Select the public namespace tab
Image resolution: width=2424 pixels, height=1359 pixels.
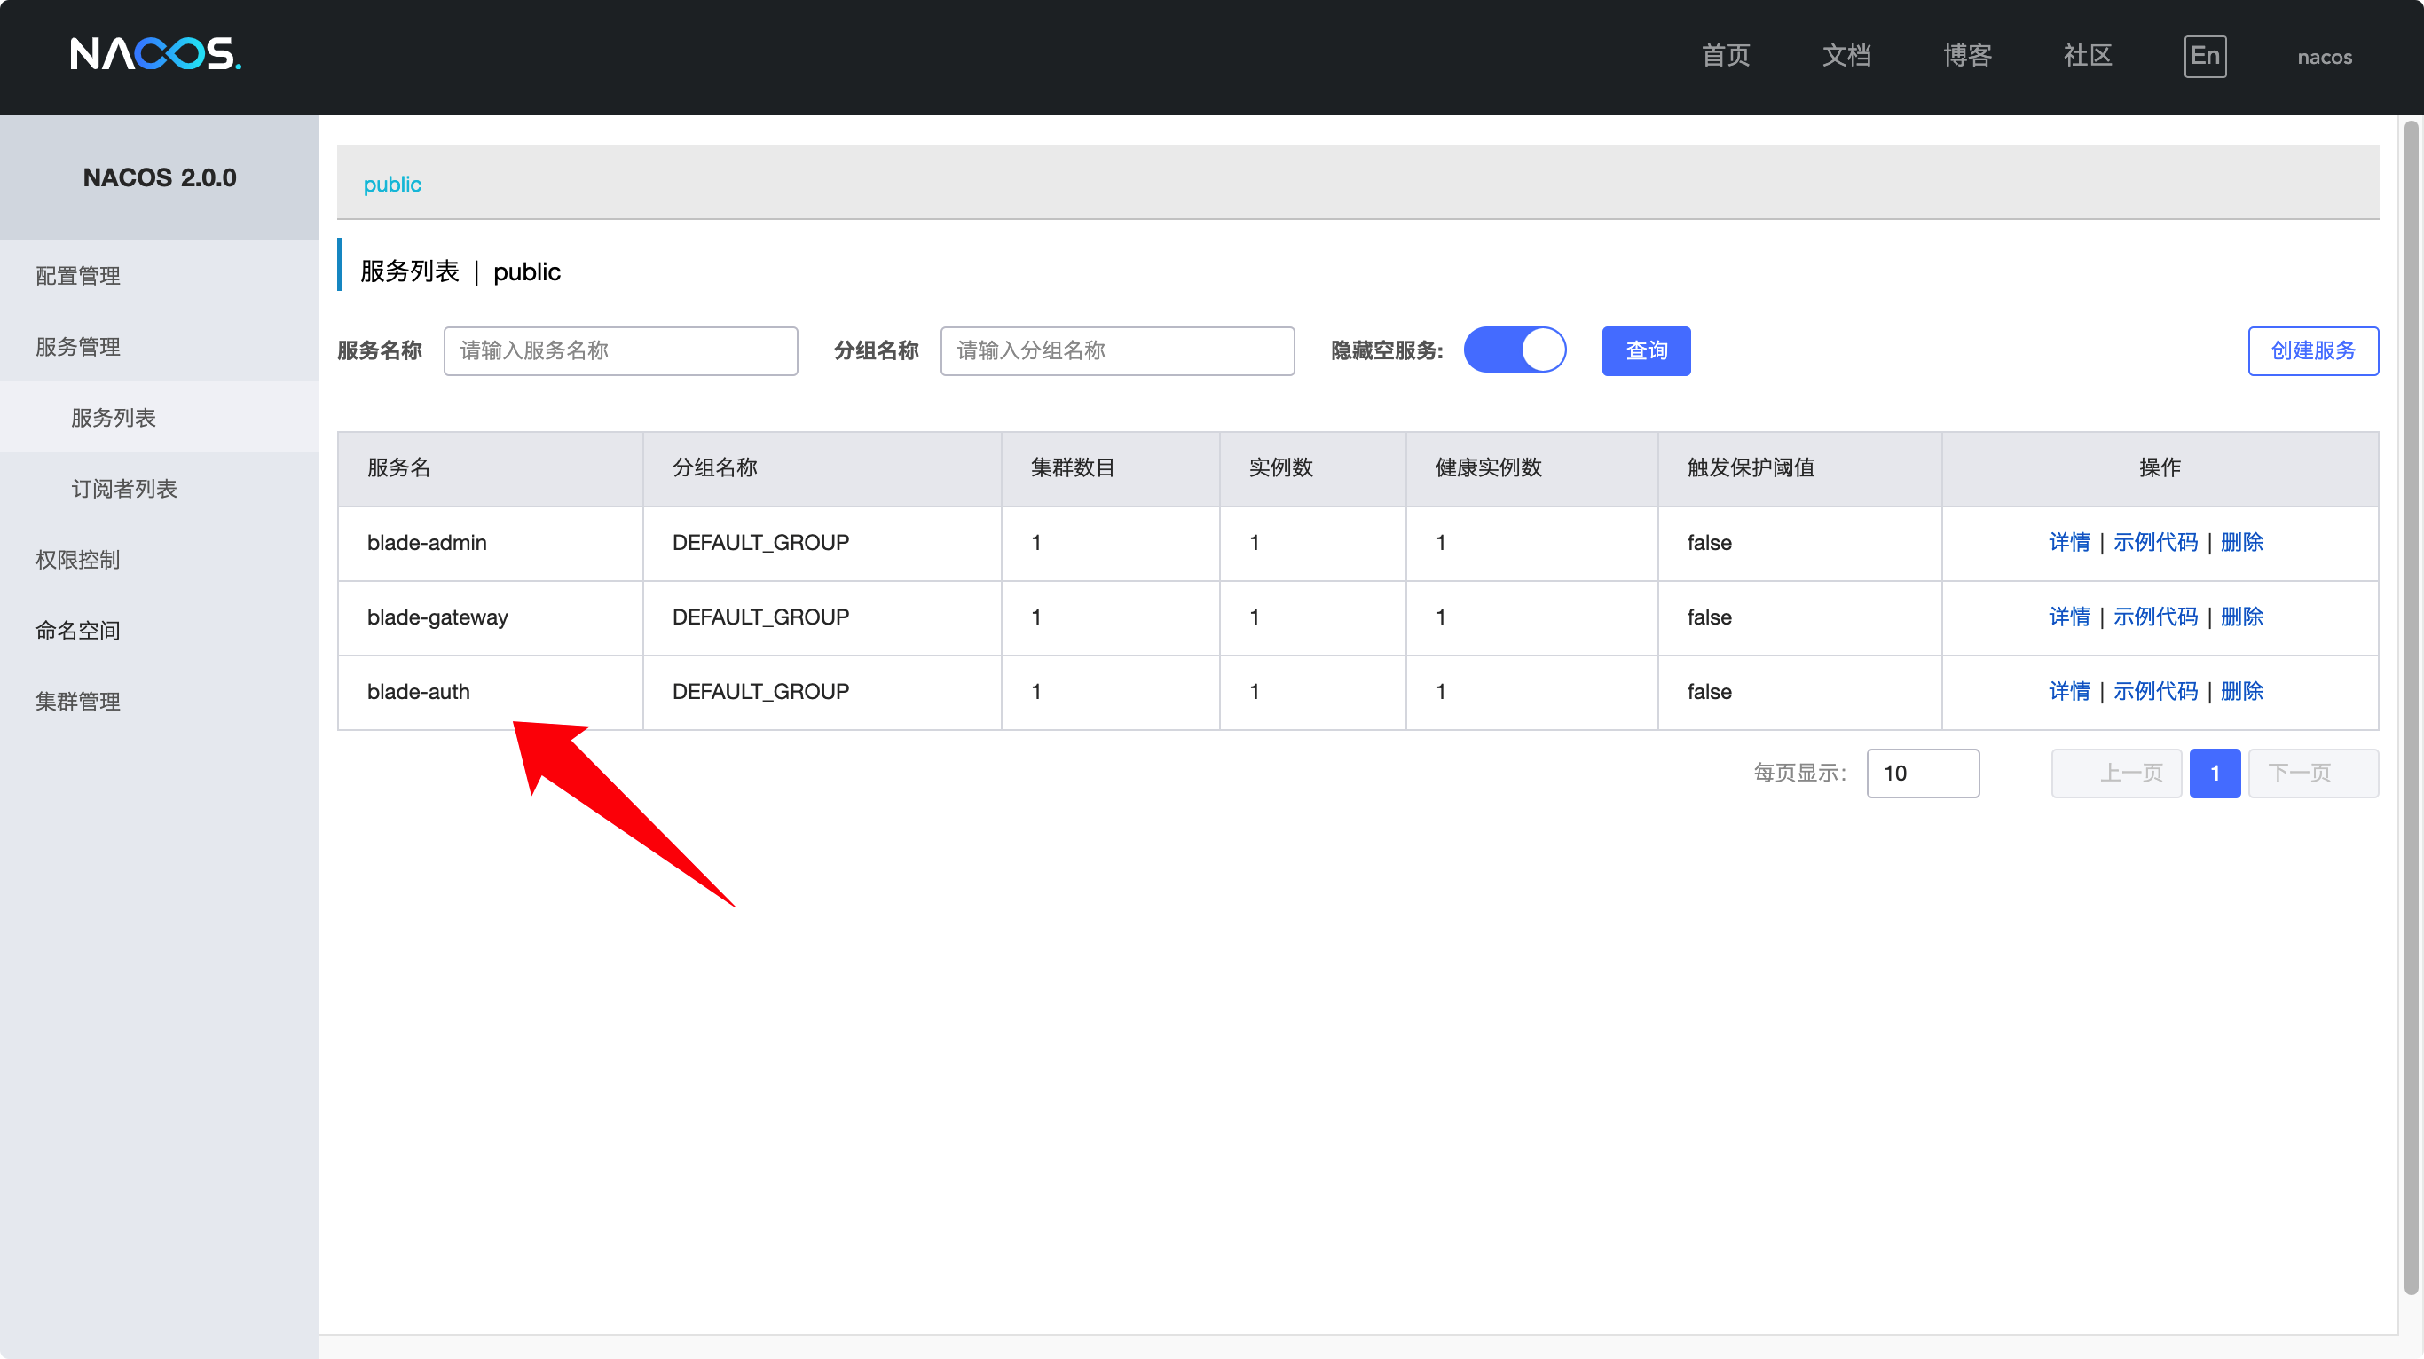pyautogui.click(x=392, y=185)
